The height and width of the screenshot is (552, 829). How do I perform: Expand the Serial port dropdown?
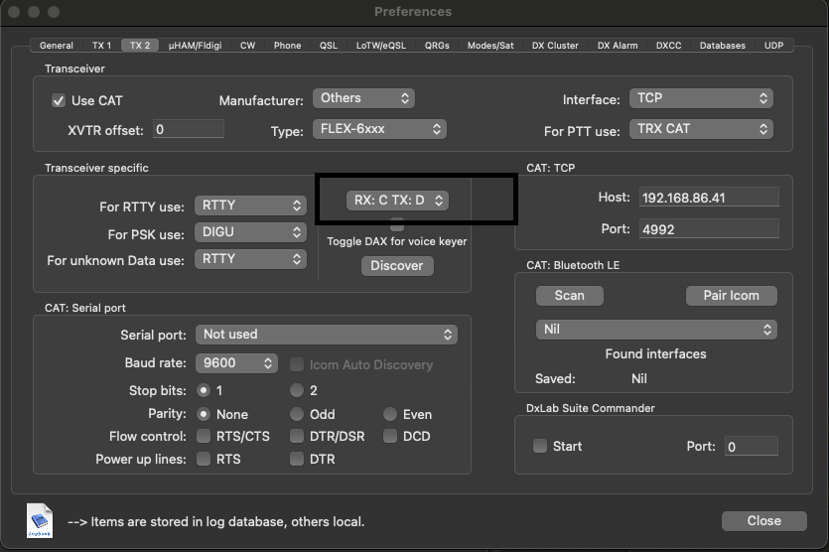coord(326,335)
